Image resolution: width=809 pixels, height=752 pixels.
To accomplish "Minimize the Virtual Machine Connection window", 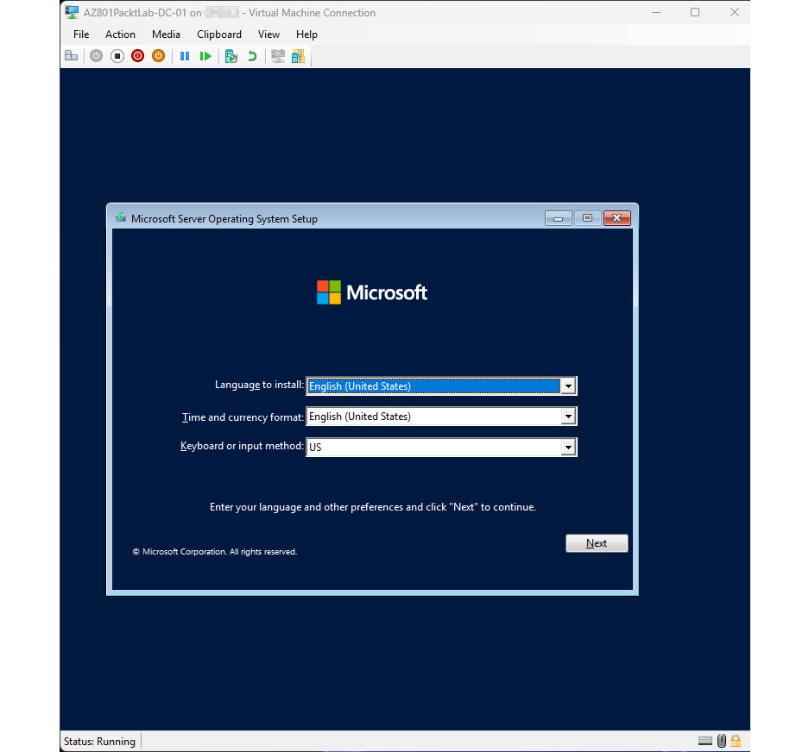I will tap(656, 12).
